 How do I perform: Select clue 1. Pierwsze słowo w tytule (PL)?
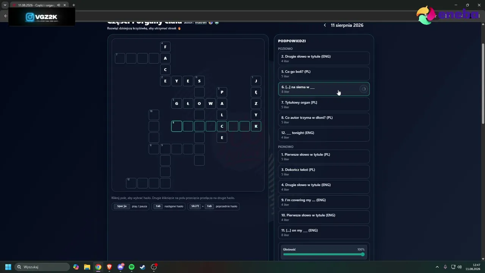(324, 157)
